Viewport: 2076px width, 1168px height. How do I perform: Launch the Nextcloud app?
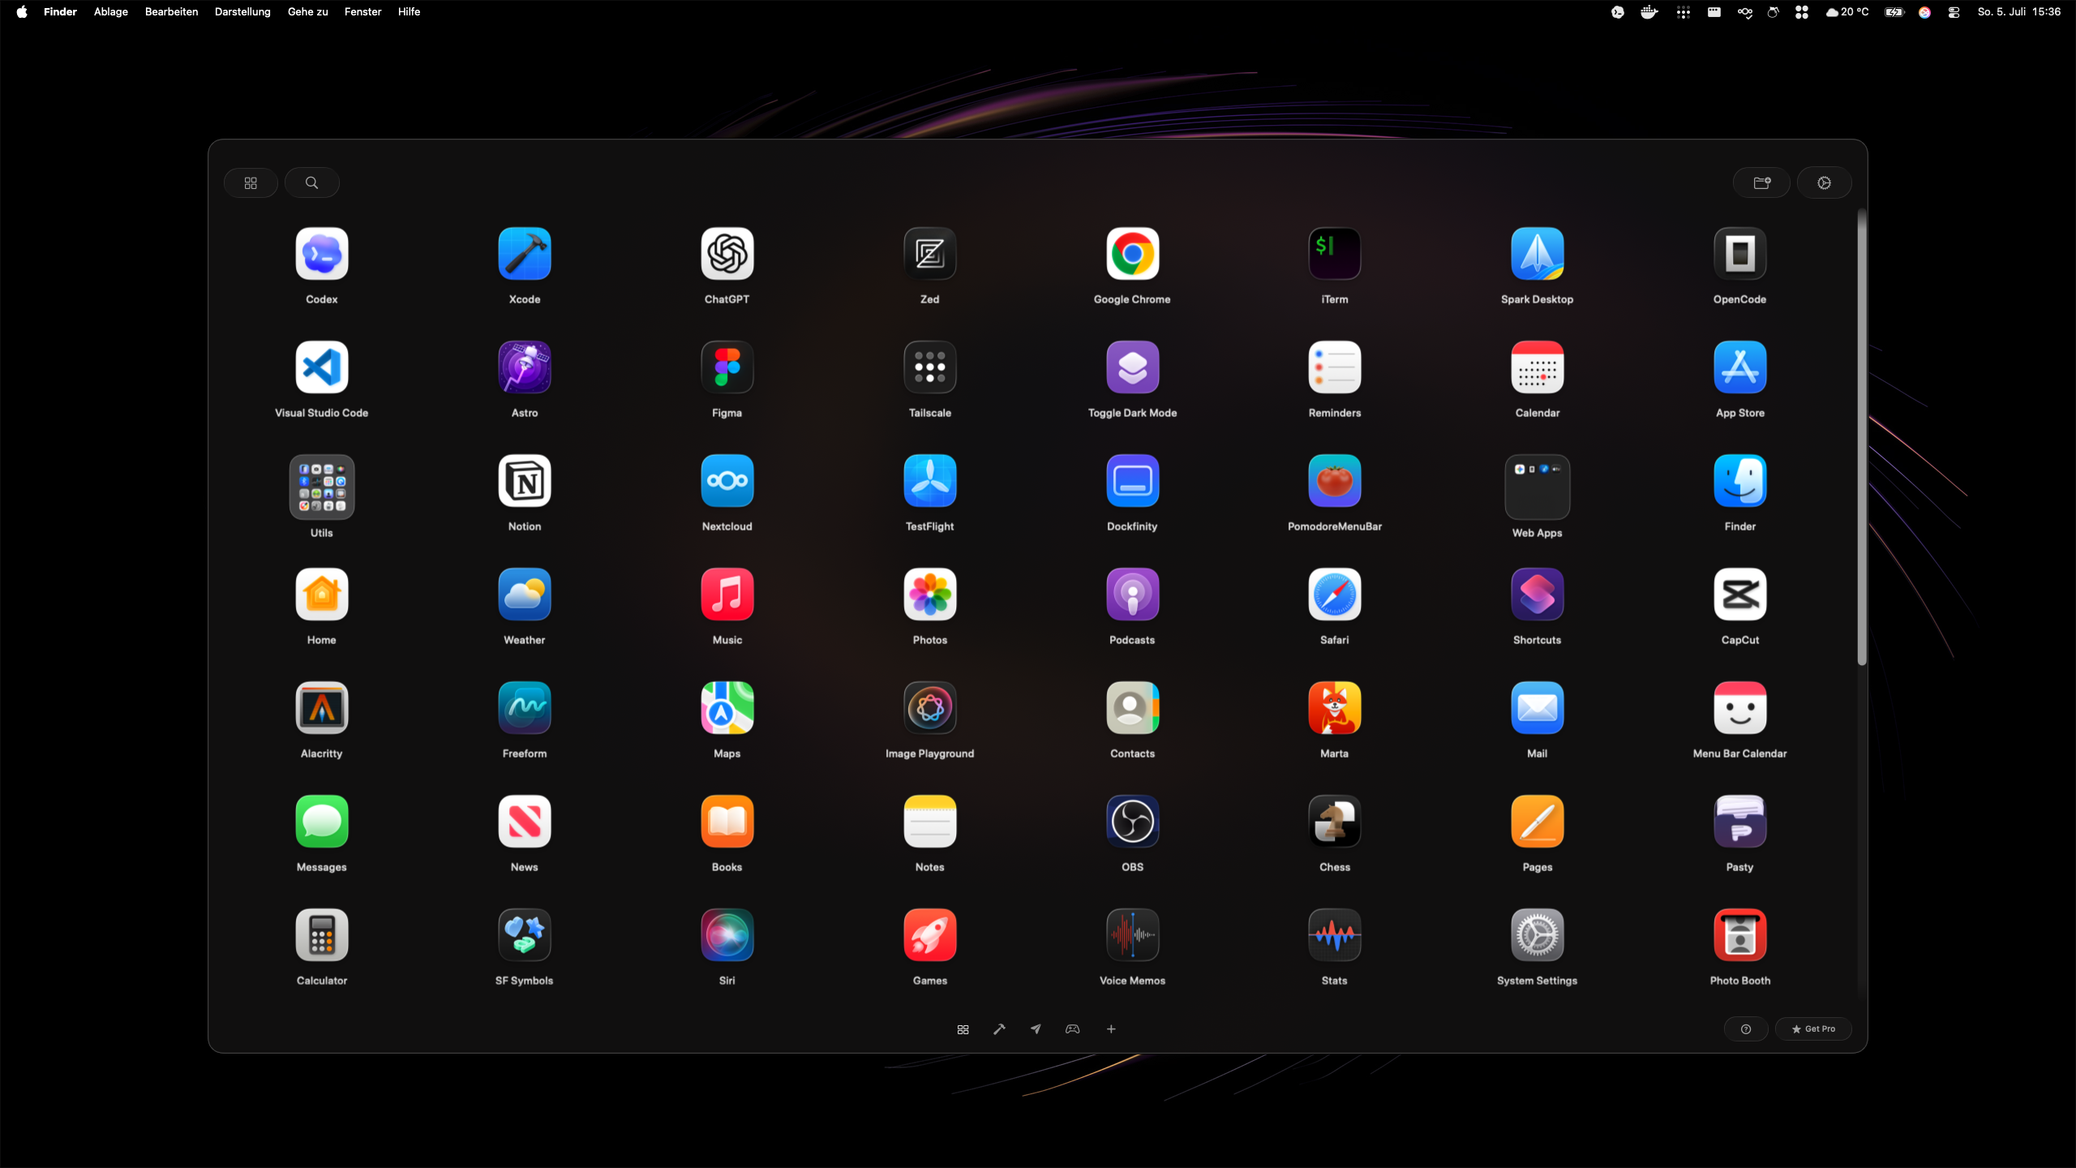(x=727, y=481)
